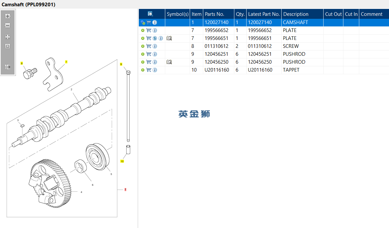Select parts number 199566651

216,38
